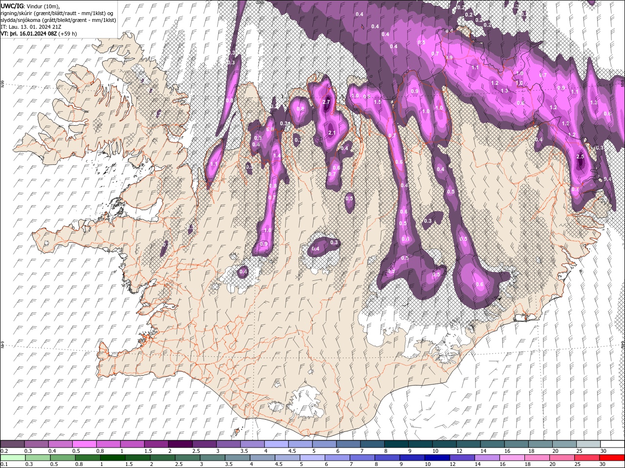The image size is (625, 468).
Task: Click the '0.8' label in the upper legend row
Action: [x=100, y=451]
